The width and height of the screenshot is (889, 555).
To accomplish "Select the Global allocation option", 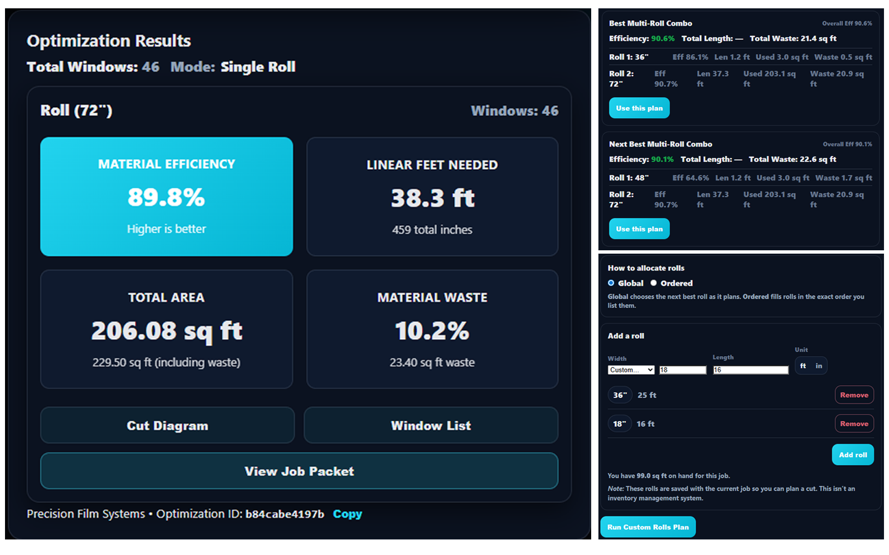I will [611, 282].
